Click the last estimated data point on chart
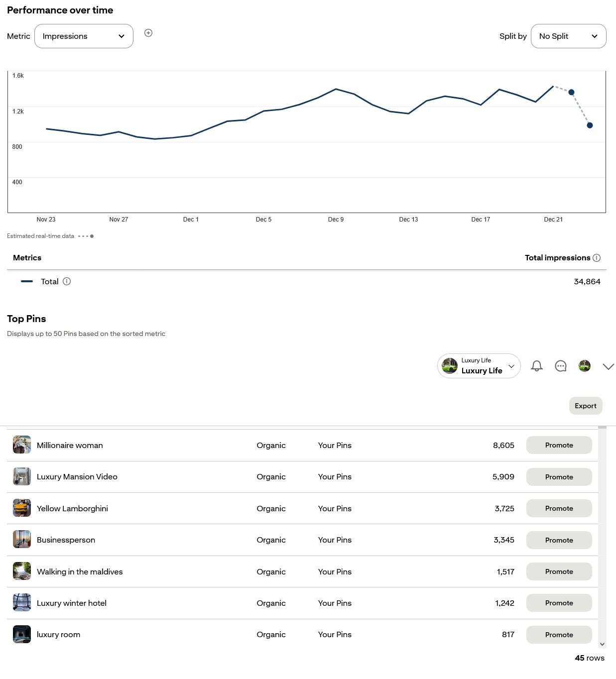Screen dimensions: 616x679 590,125
